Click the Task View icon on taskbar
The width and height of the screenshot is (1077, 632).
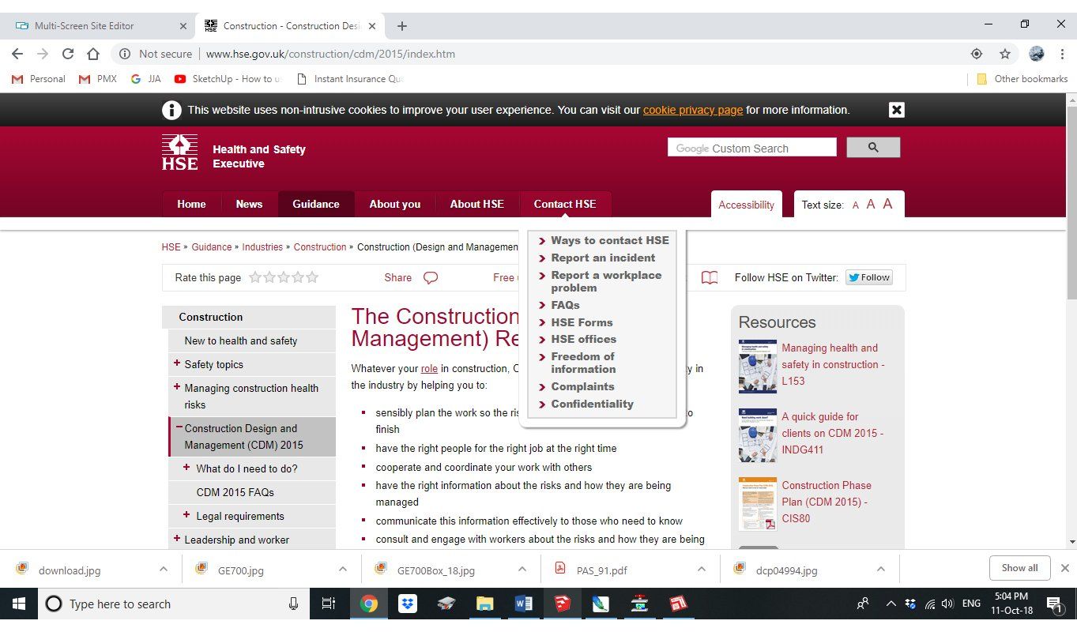(329, 604)
